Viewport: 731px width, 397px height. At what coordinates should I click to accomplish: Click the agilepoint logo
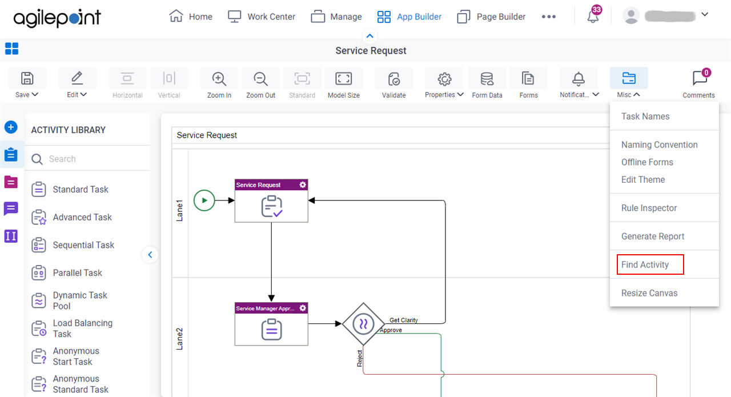pyautogui.click(x=57, y=18)
